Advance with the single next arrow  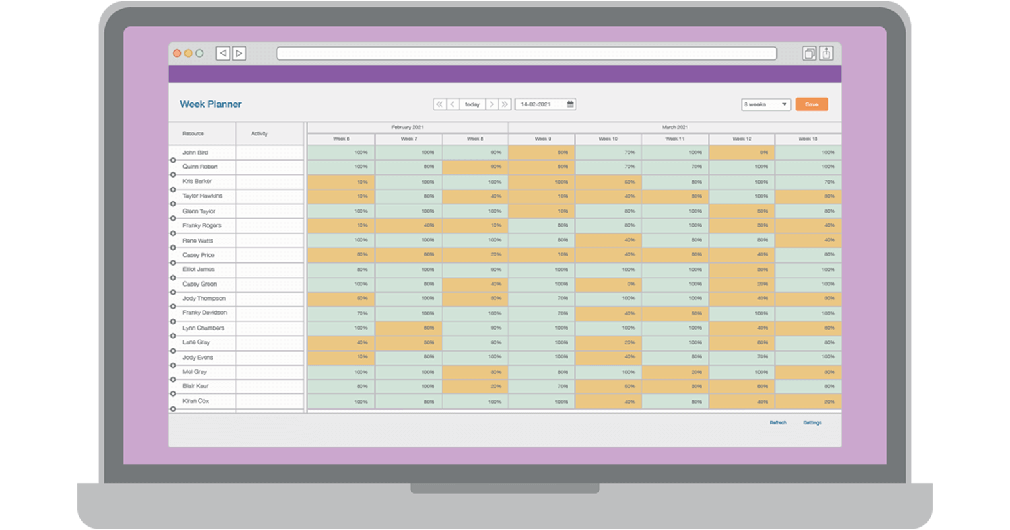click(x=492, y=104)
